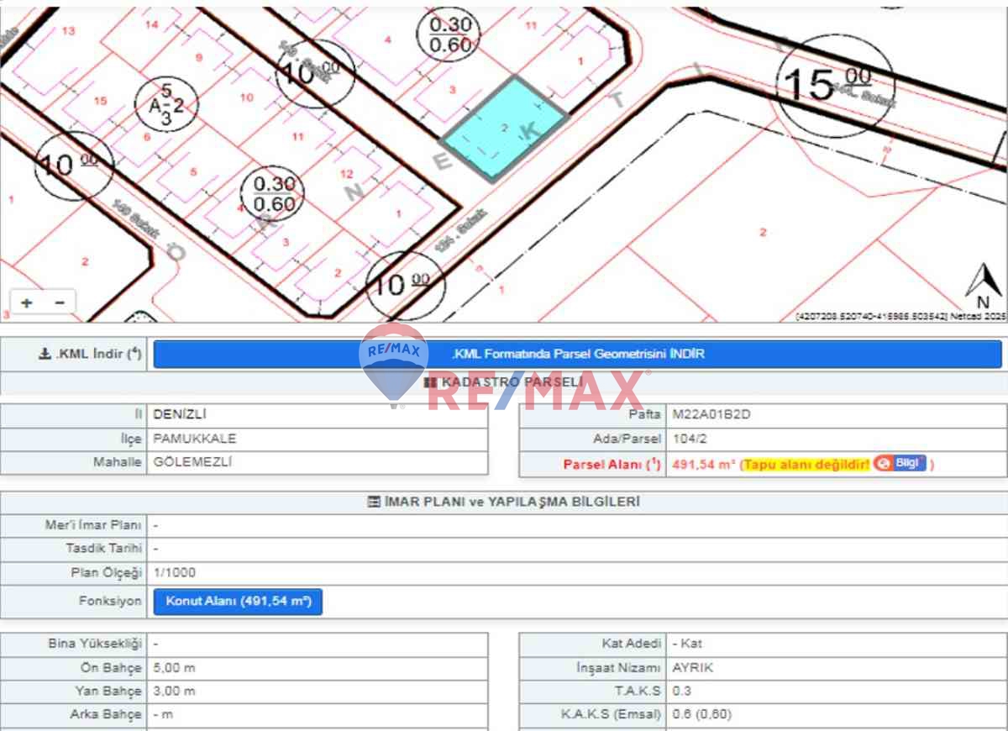Click the list icon before İMAR PLANI heading
Image resolution: width=1008 pixels, height=731 pixels.
(374, 502)
